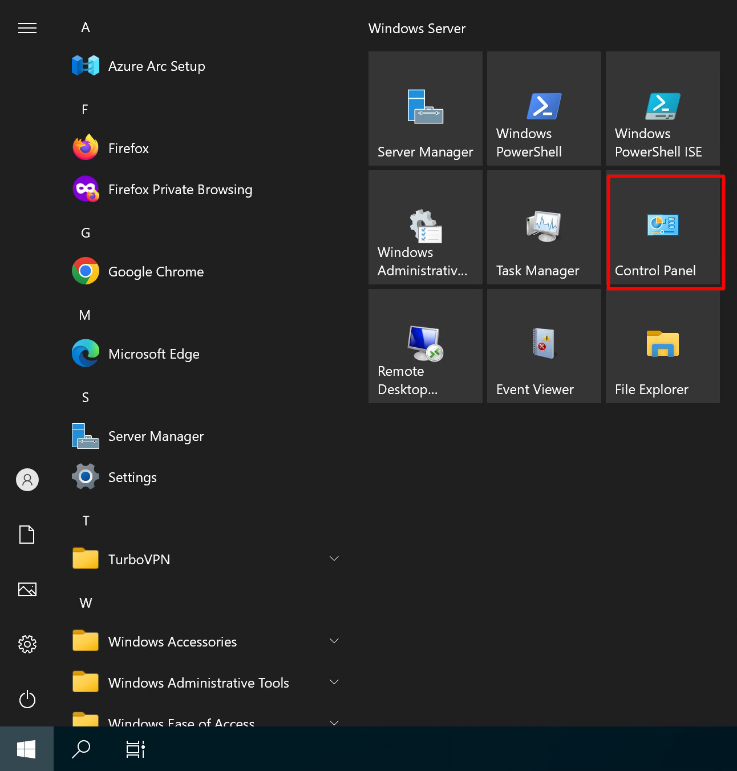Click the letter W section header
This screenshot has width=737, height=771.
click(x=86, y=603)
